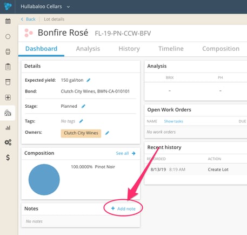Edit expected yield with pencil icon
Image resolution: width=247 pixels, height=235 pixels.
(x=88, y=80)
